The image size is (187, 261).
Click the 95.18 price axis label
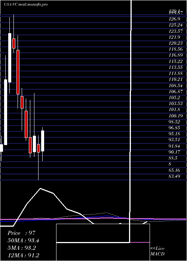175,133
